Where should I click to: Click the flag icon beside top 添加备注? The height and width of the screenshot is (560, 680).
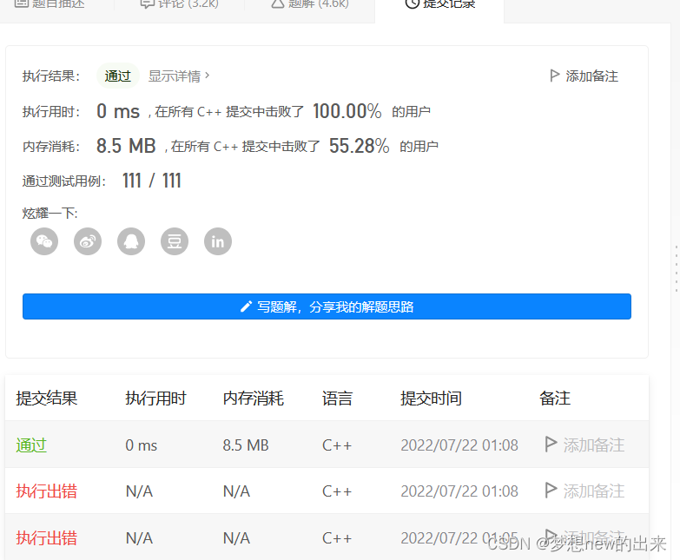click(x=554, y=76)
